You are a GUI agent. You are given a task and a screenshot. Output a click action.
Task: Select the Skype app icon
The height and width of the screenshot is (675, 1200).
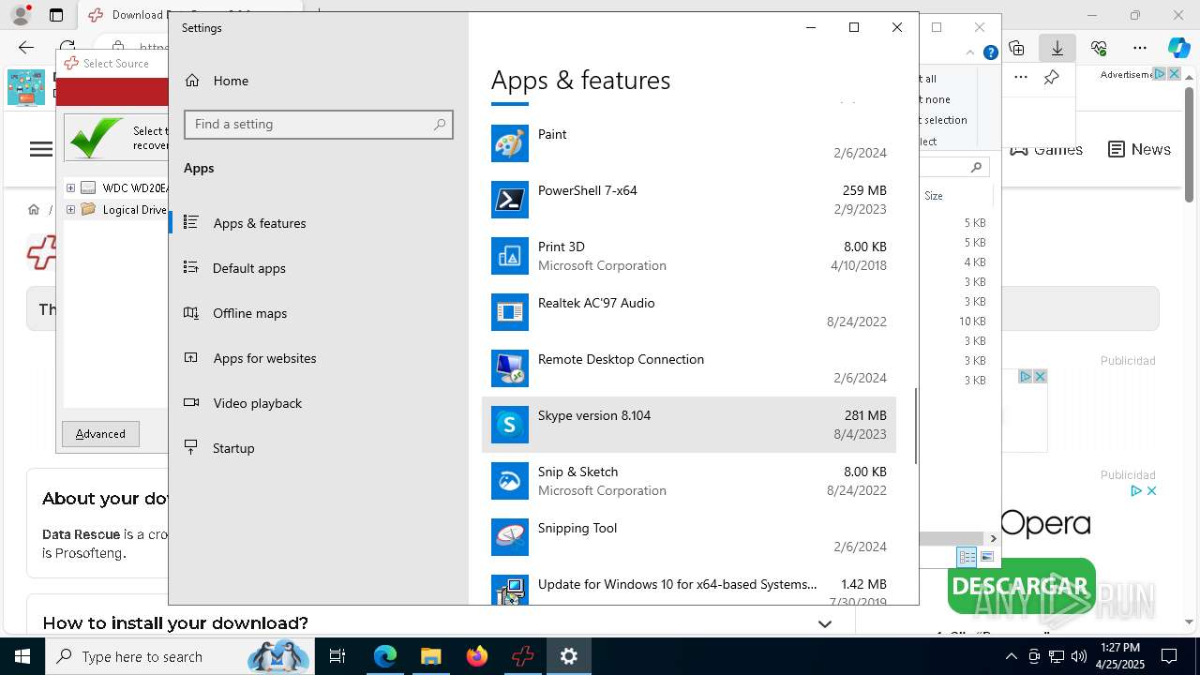(510, 425)
